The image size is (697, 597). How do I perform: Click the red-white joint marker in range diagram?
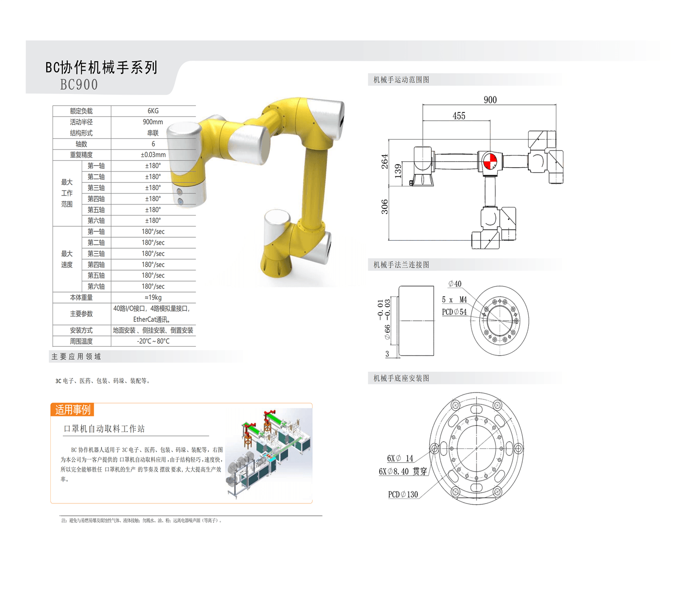coord(490,162)
